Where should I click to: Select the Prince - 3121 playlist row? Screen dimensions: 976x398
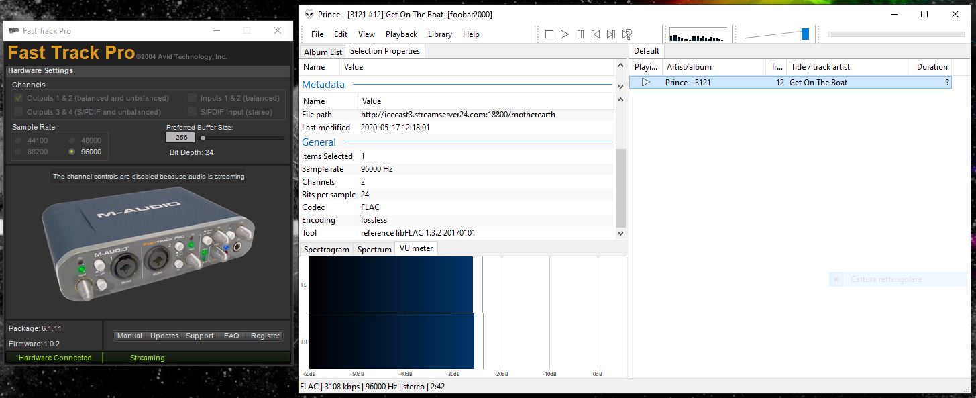(790, 82)
